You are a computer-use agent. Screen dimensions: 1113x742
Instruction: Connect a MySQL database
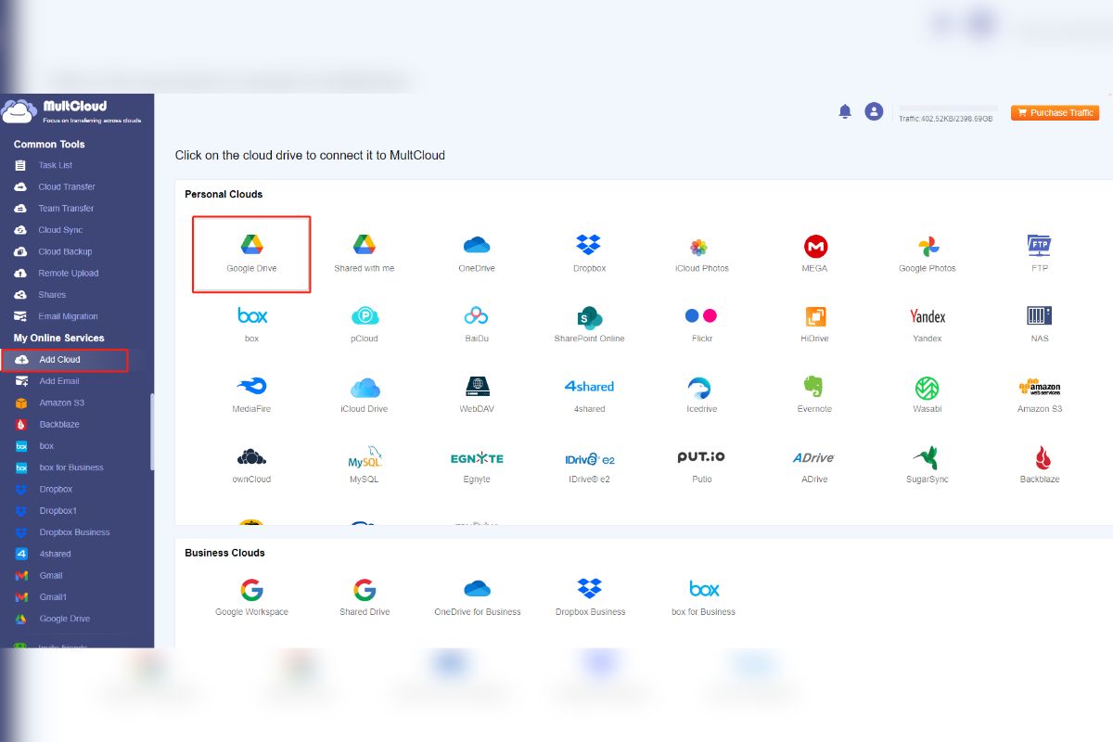(364, 466)
